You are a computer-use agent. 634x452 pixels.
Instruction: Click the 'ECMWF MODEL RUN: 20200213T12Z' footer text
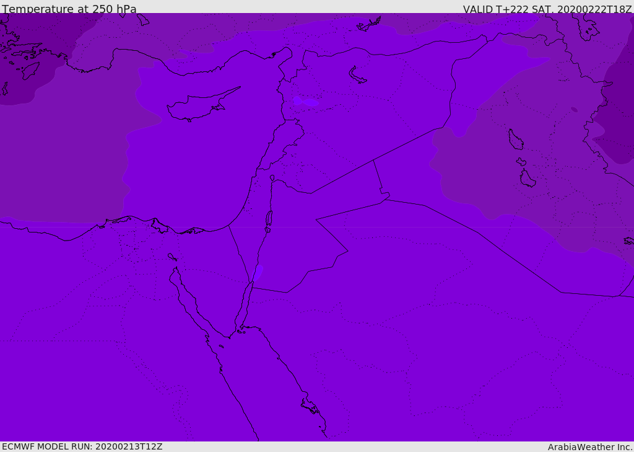pos(82,446)
